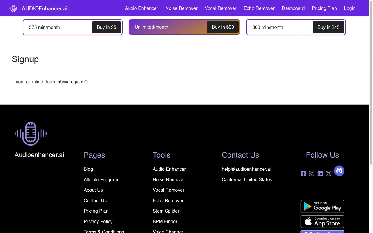Screen dimensions: 373x233
Task: Open the X (Twitter) social icon
Action: tap(329, 174)
